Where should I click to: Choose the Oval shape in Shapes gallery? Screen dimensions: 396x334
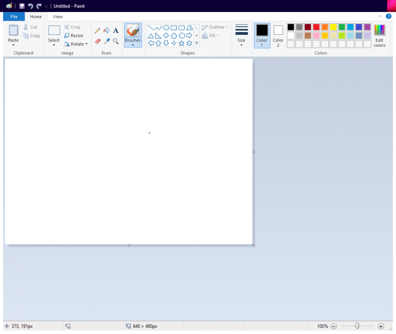coord(166,28)
